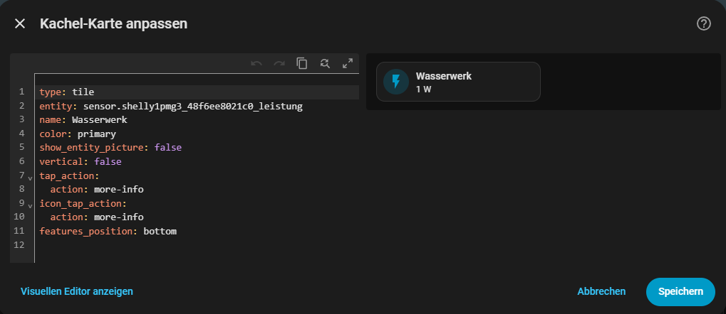The height and width of the screenshot is (314, 726).
Task: Copy the YAML code to clipboard
Action: (302, 63)
